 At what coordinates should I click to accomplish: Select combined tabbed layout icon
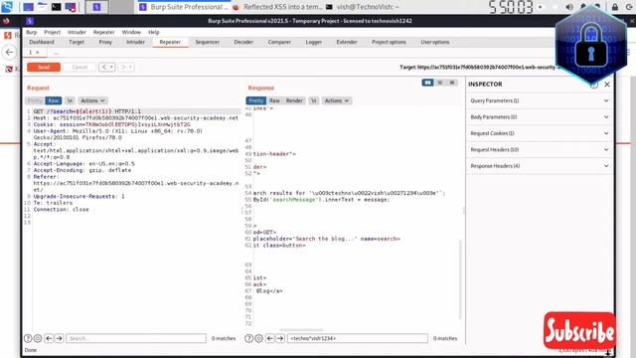452,83
